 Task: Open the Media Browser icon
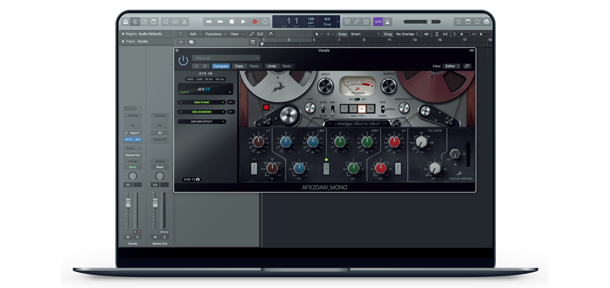tap(487, 22)
